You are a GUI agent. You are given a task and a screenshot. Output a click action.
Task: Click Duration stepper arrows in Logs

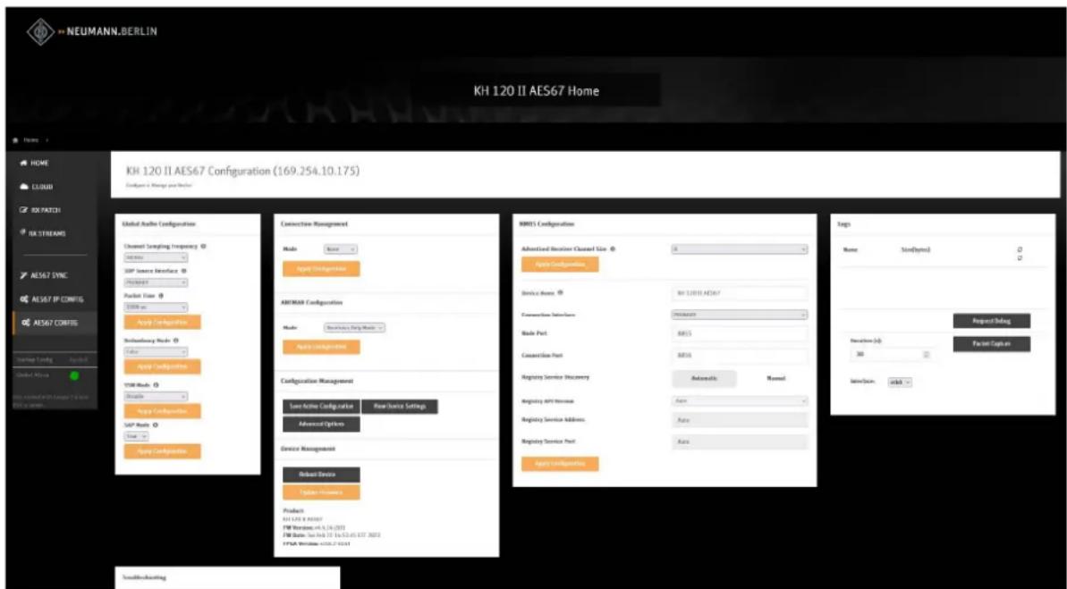pos(927,355)
